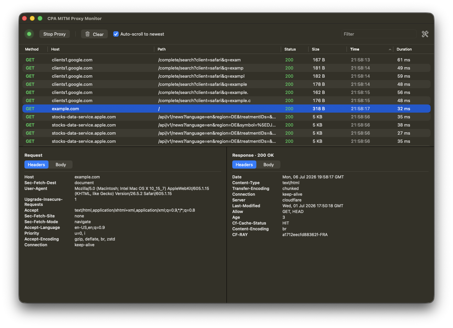The width and height of the screenshot is (453, 328).
Task: Click the Accept-Encoding value gzip, deflate, br, zstd
Action: [95, 239]
